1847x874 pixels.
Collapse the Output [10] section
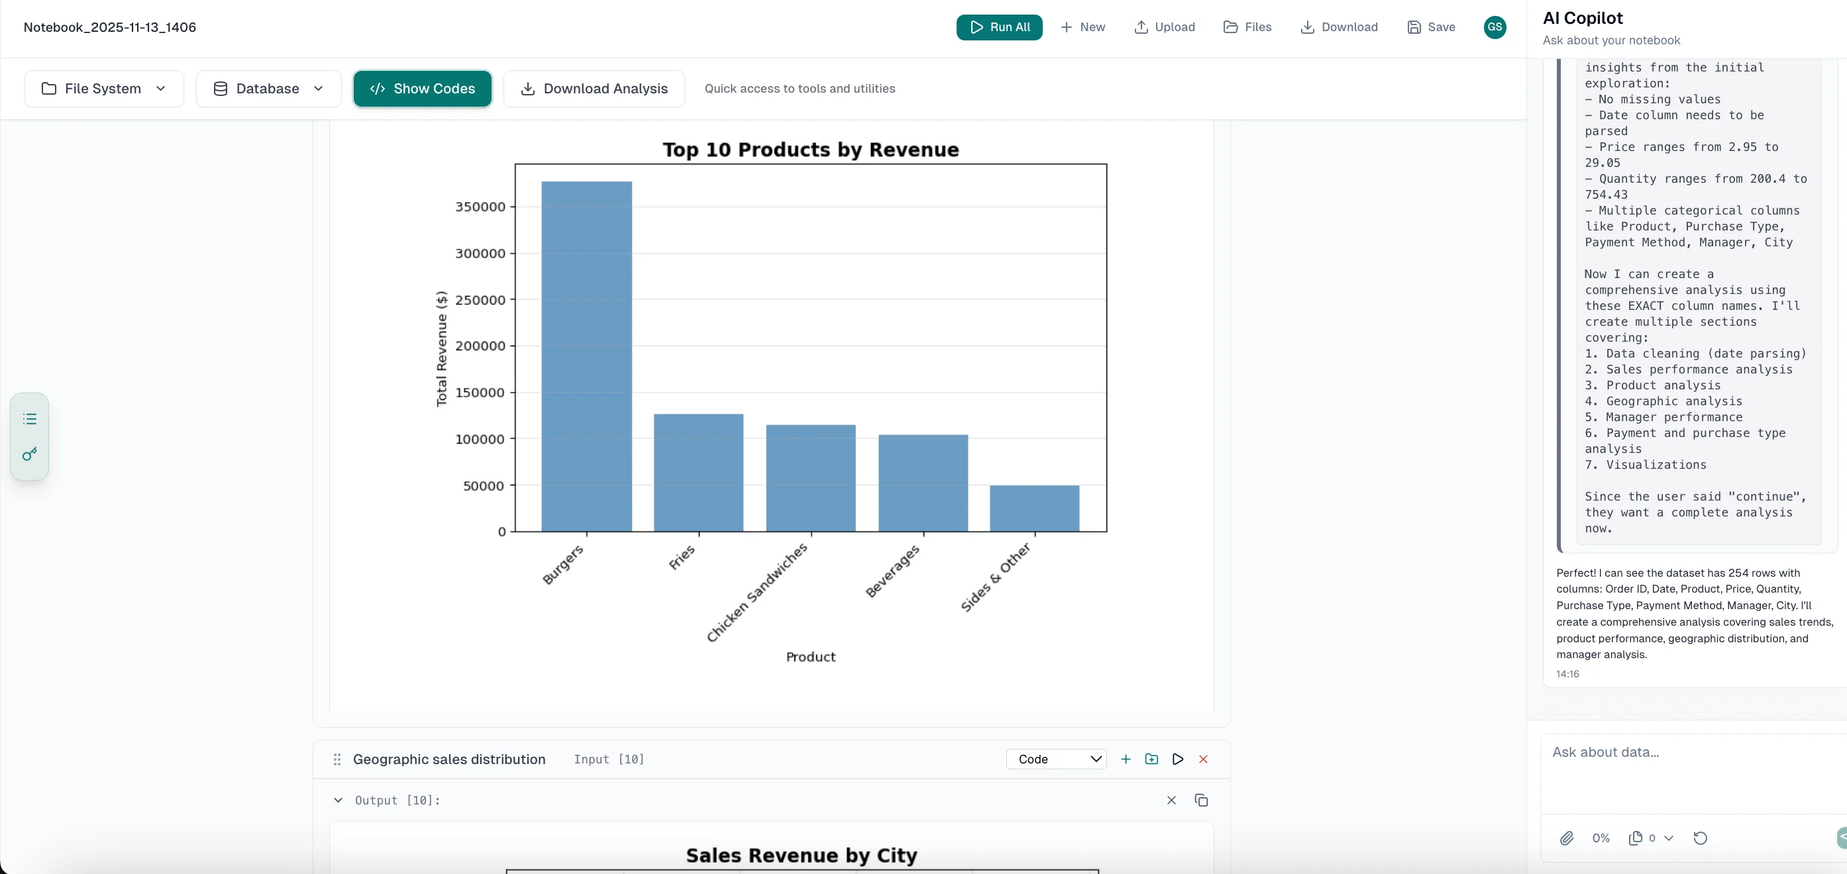pos(338,801)
